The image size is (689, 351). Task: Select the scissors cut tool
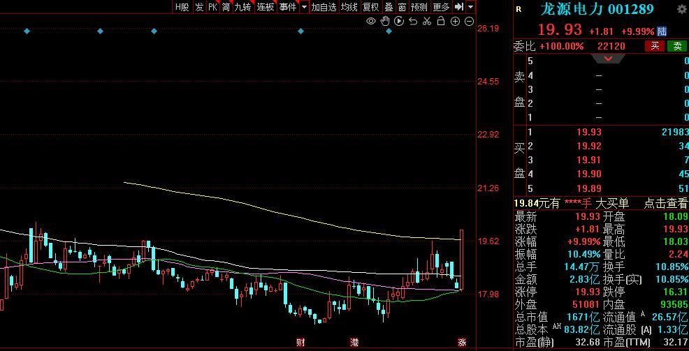pyautogui.click(x=427, y=21)
